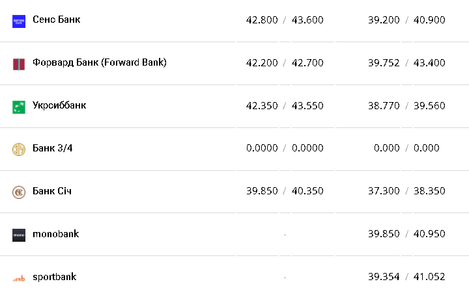The width and height of the screenshot is (469, 297).
Task: Open Форвард Банк (Forward Bank) link
Action: tap(99, 62)
